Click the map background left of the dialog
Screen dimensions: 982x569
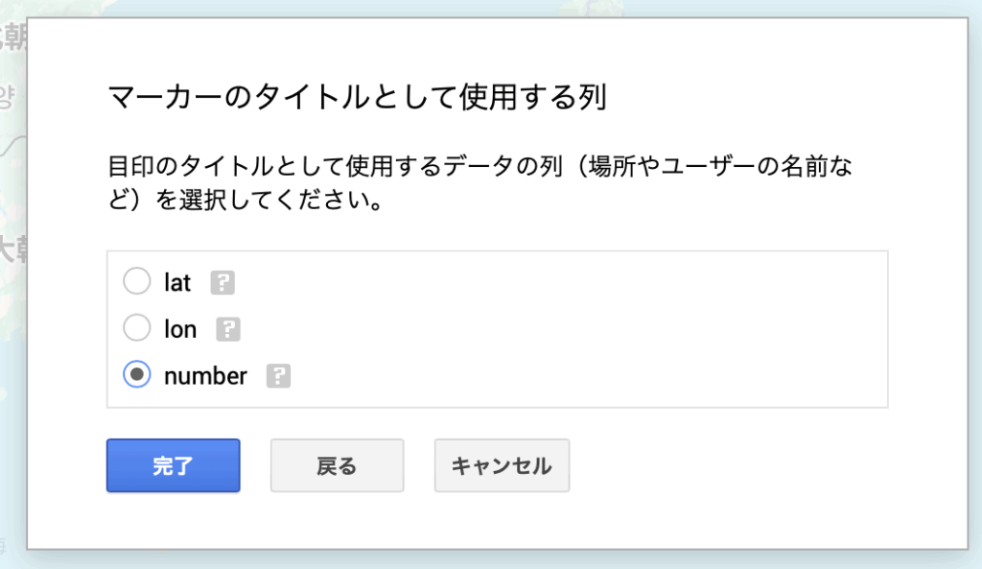12,288
